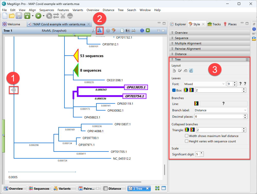Click the New document toolbar icon
Screen dimensions: 257x194
5,16
